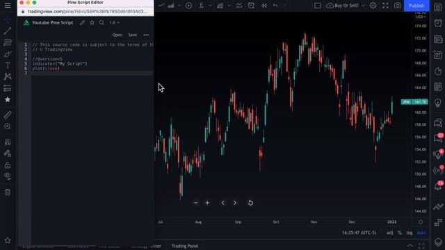Expand the Buy Or Sell! layout dropdown
Screen dimensions: 445x250
click(363, 6)
